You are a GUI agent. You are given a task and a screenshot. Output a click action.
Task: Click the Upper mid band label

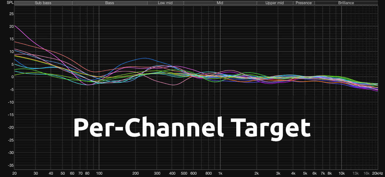click(274, 3)
